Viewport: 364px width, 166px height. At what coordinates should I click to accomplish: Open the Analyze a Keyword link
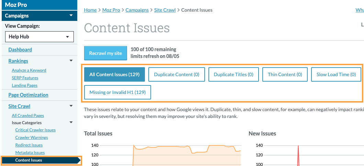29,70
